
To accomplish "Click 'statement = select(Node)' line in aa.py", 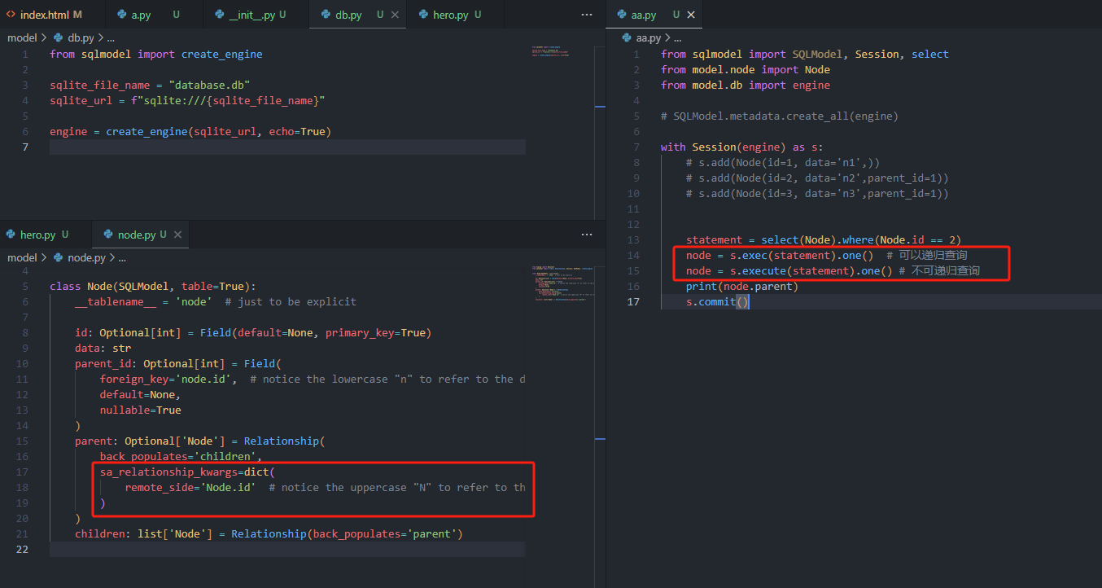I will [824, 239].
